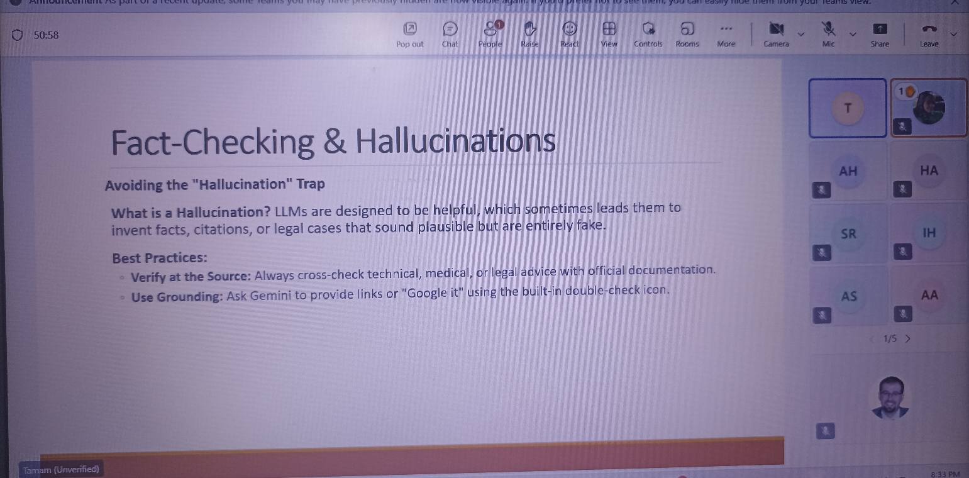Select participant tile AH
The height and width of the screenshot is (478, 969).
(x=848, y=171)
